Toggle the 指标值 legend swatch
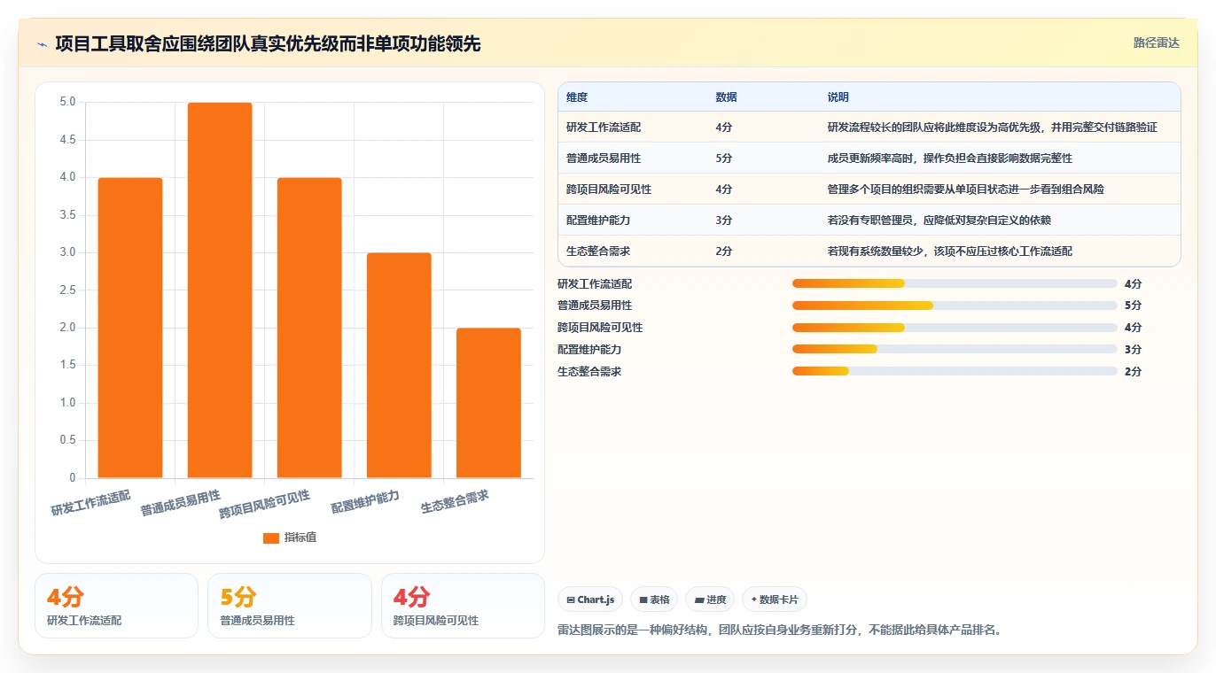This screenshot has height=673, width=1216. [x=271, y=538]
